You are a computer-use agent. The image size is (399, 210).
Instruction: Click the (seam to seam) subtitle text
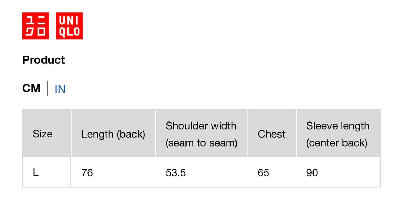(x=201, y=143)
